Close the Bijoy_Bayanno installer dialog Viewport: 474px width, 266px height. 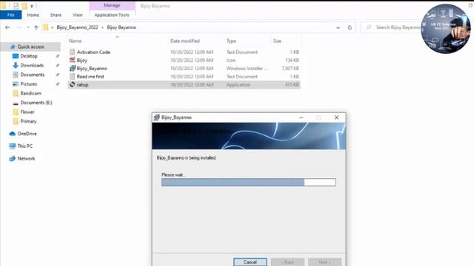click(336, 117)
